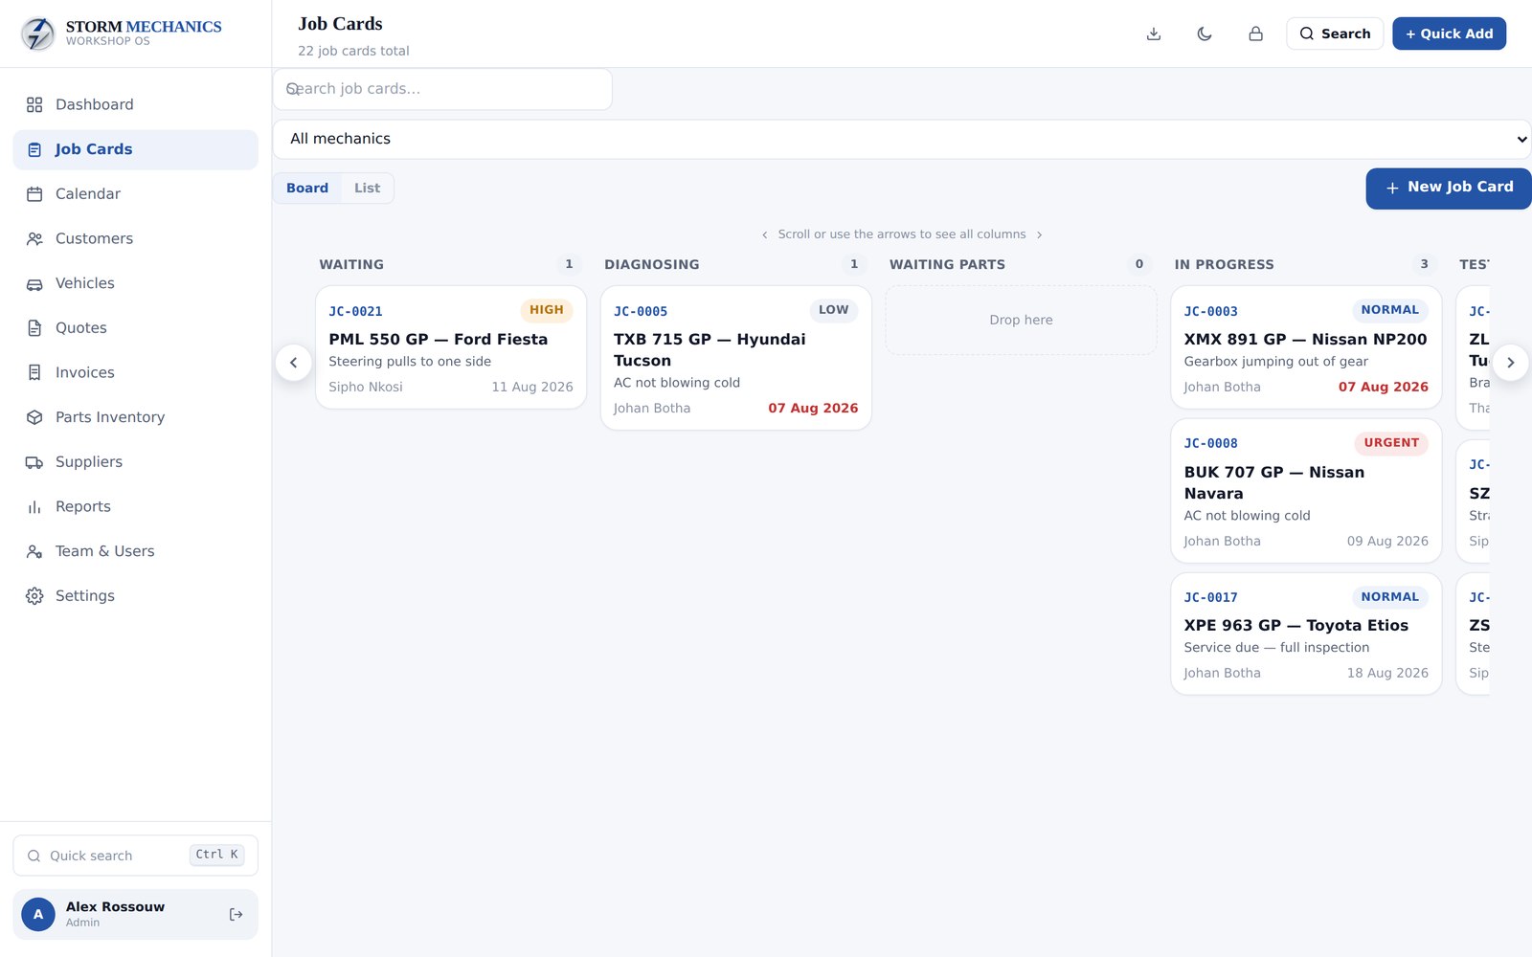1532x957 pixels.
Task: Click the In Progress column count badge
Action: [1424, 264]
